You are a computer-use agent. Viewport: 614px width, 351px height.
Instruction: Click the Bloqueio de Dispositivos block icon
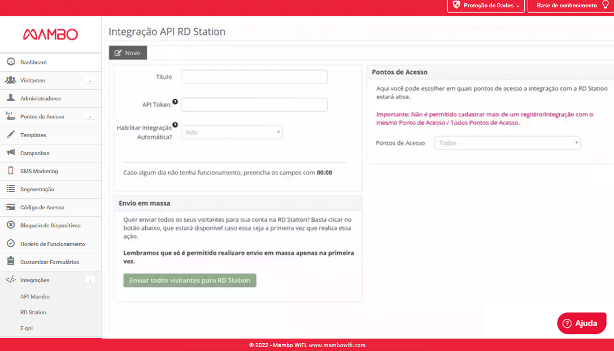pyautogui.click(x=11, y=225)
